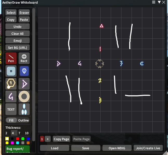This screenshot has height=155, width=168.
Task: Select the Pen drawing tool
Action: 11,58
